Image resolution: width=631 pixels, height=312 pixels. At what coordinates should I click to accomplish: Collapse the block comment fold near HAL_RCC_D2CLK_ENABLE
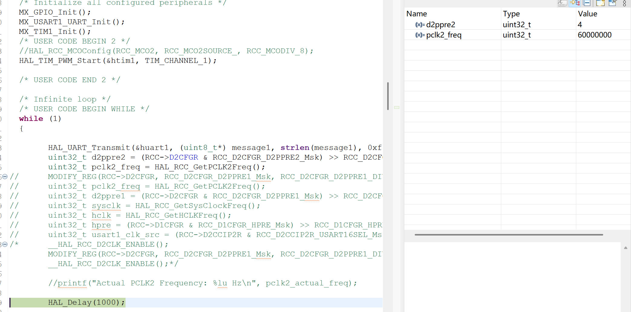pyautogui.click(x=5, y=244)
